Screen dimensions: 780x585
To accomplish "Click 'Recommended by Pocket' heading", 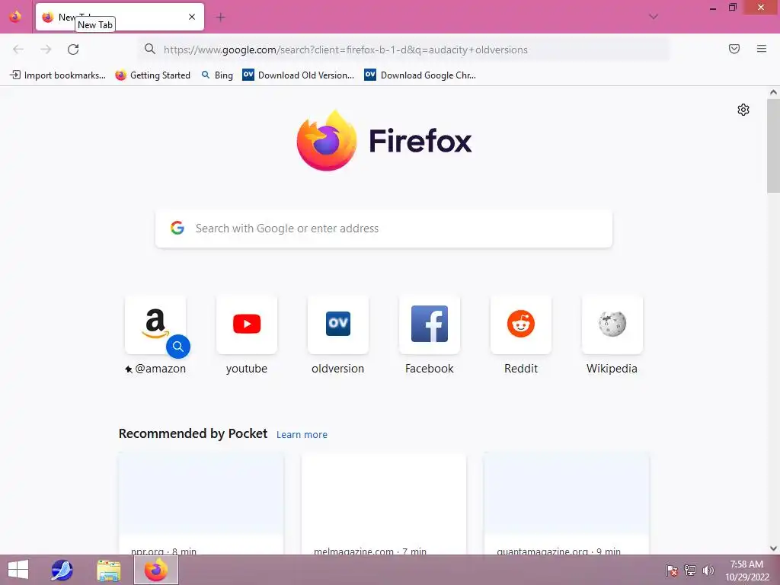I will coord(193,433).
